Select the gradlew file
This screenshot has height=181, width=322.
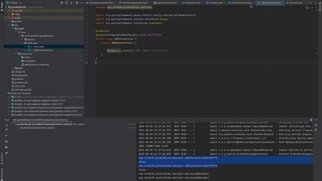pos(19,79)
